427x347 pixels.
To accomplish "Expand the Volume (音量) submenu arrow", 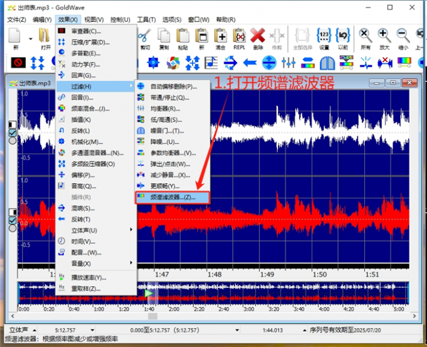I will [x=131, y=263].
